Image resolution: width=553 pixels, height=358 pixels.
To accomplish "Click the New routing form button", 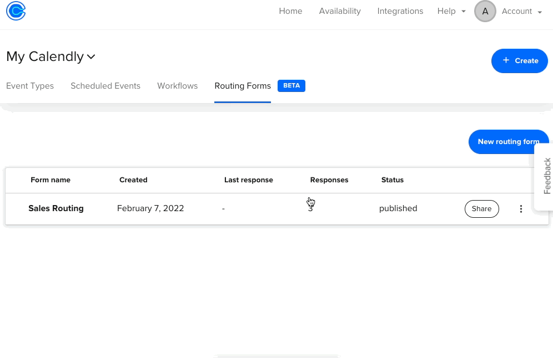I will (x=509, y=142).
